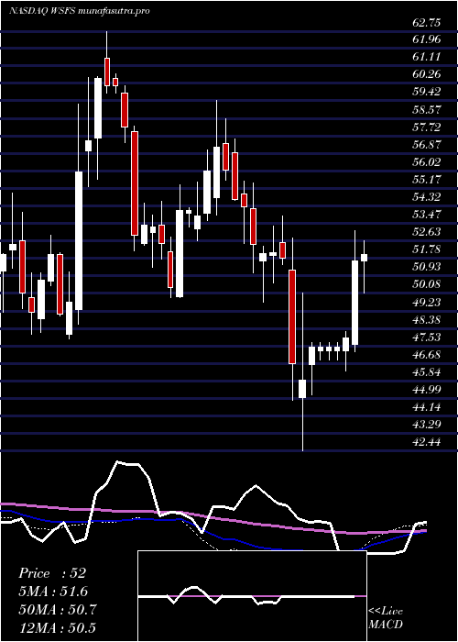Select the 51.78 price axis label
This screenshot has width=458, height=642.
coord(427,249)
